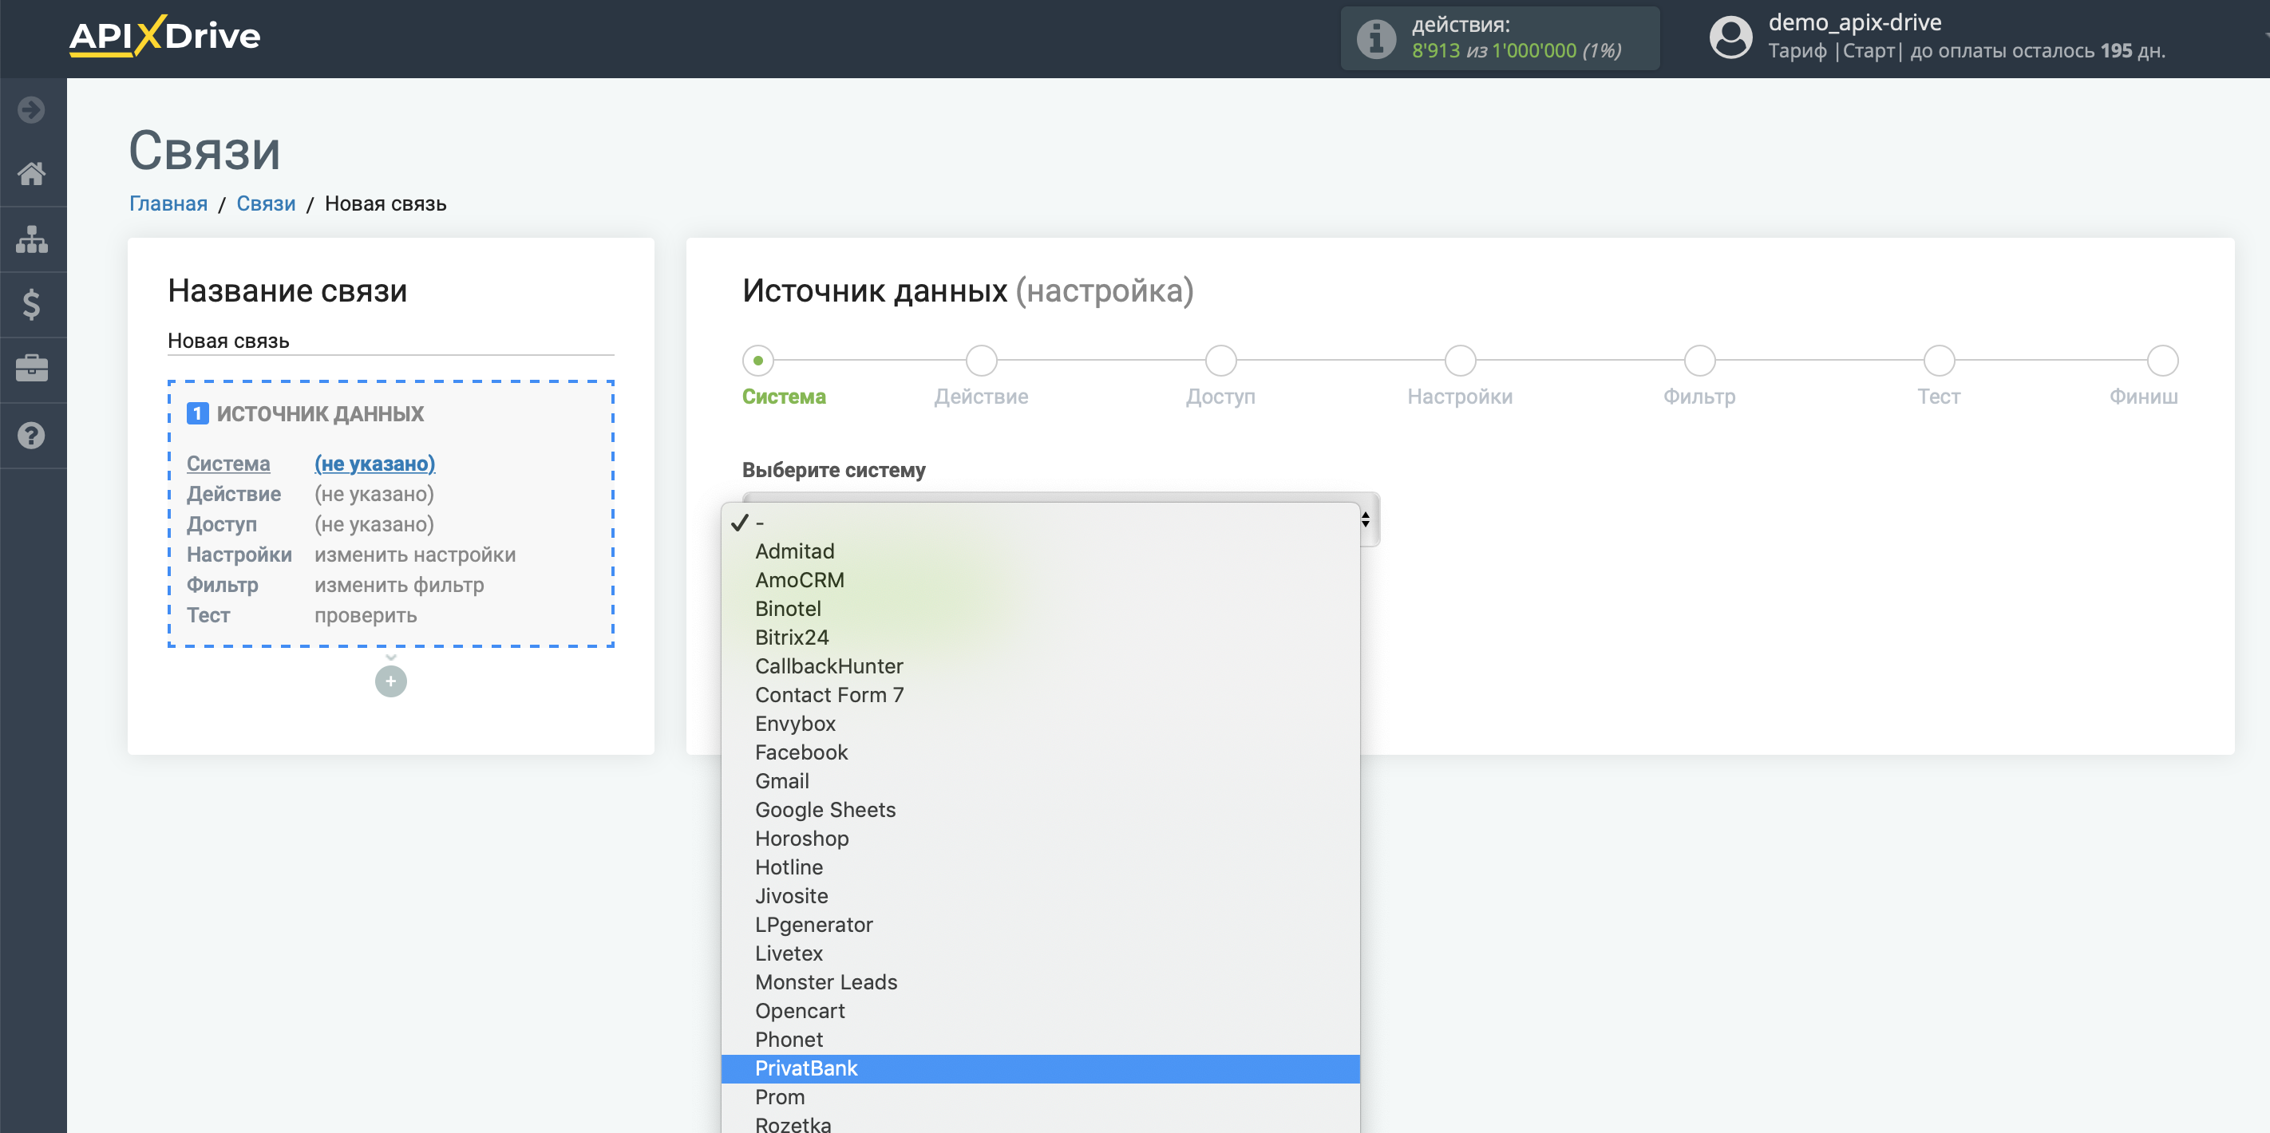Select the dash empty option in the list

coord(1040,523)
